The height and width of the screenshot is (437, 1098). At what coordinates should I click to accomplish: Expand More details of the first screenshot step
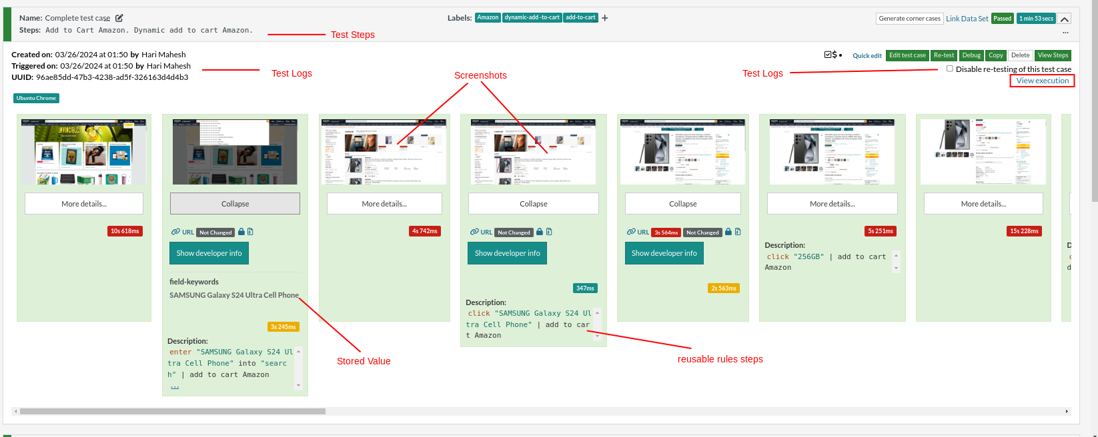[84, 204]
